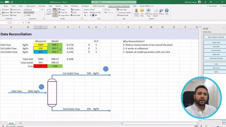Click the Move Table button

pos(215,47)
